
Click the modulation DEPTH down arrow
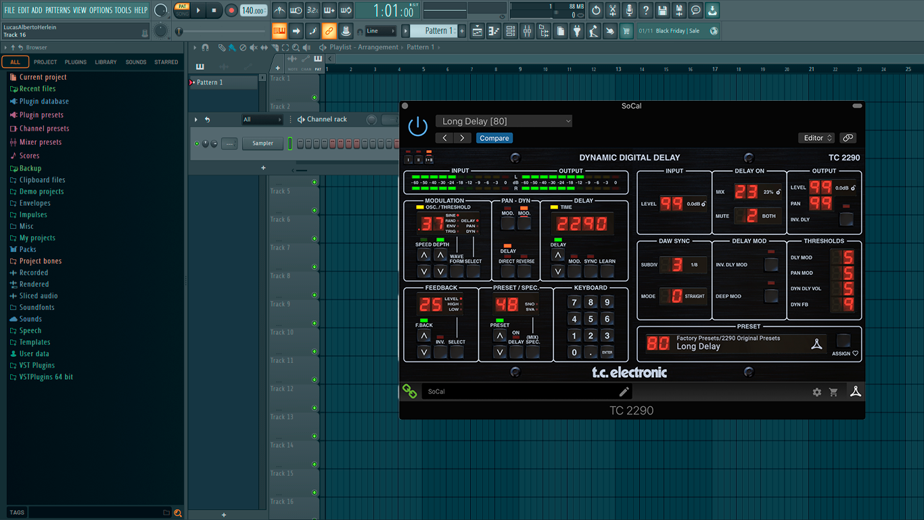pyautogui.click(x=440, y=271)
